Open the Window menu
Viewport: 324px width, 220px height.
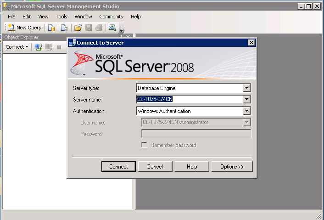[83, 17]
